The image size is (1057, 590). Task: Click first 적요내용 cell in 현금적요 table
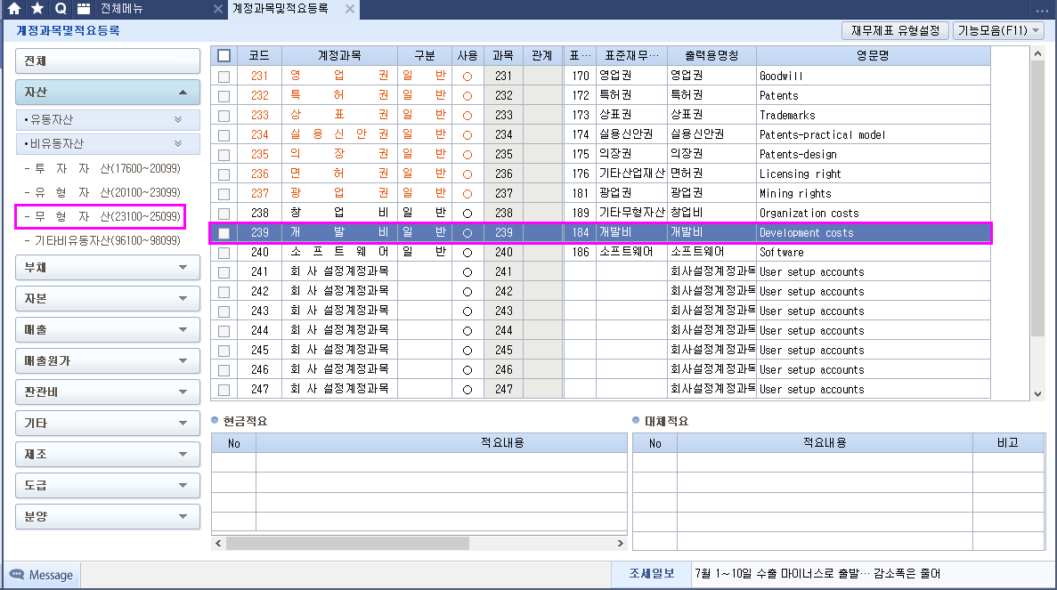[x=442, y=462]
